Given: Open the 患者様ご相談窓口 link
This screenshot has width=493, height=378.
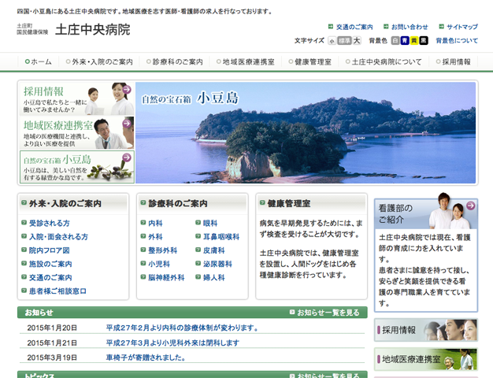Looking at the screenshot, I should point(57,291).
